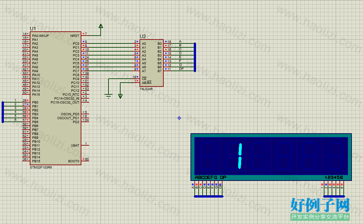Select the lit digit on the seven-segment display
The width and height of the screenshot is (363, 224).
pyautogui.click(x=240, y=156)
